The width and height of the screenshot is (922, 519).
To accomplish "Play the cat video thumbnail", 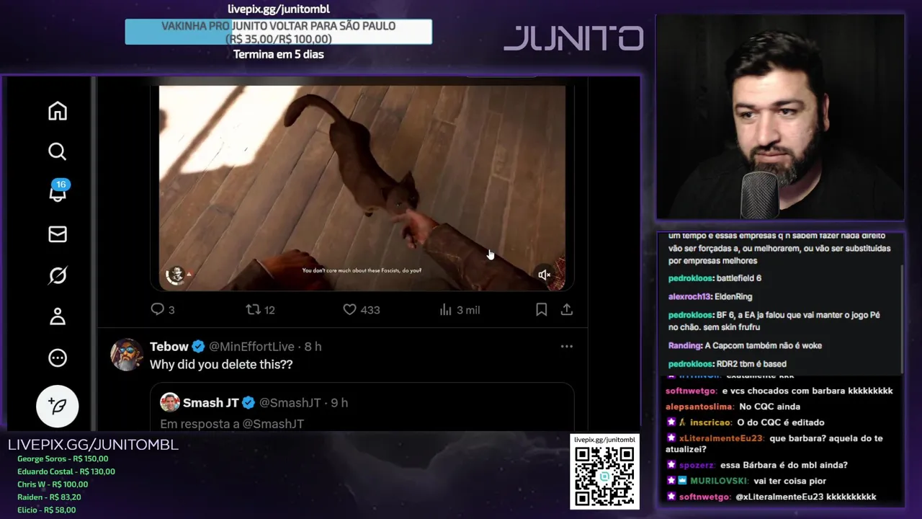I will (362, 187).
